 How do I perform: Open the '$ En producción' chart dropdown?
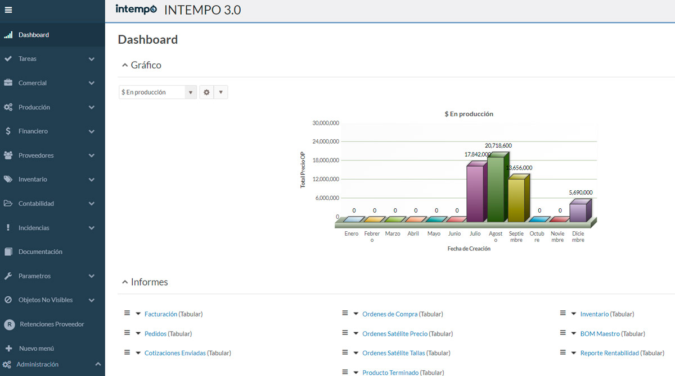coord(157,92)
